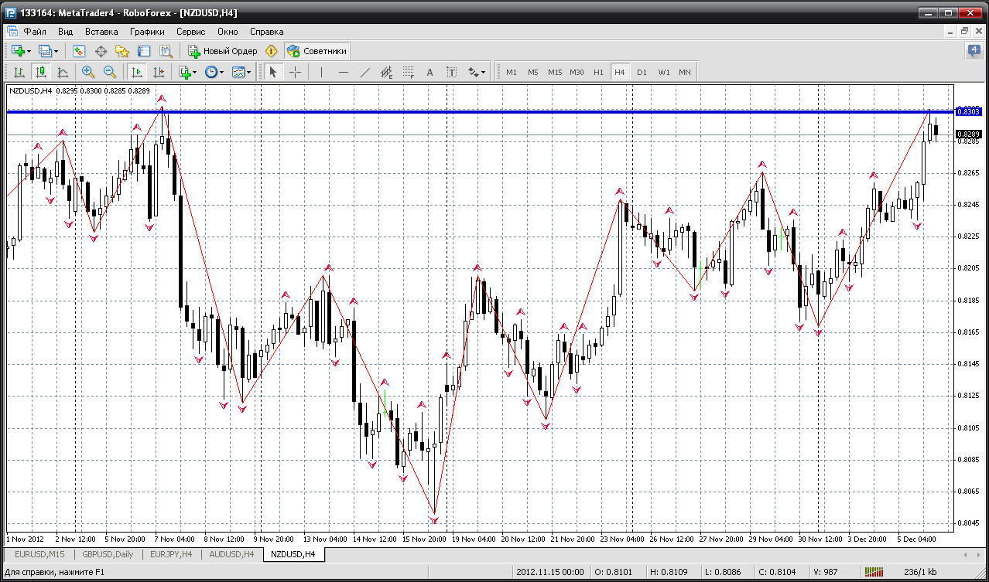Toggle chart shift option
989x582 pixels.
(x=159, y=72)
